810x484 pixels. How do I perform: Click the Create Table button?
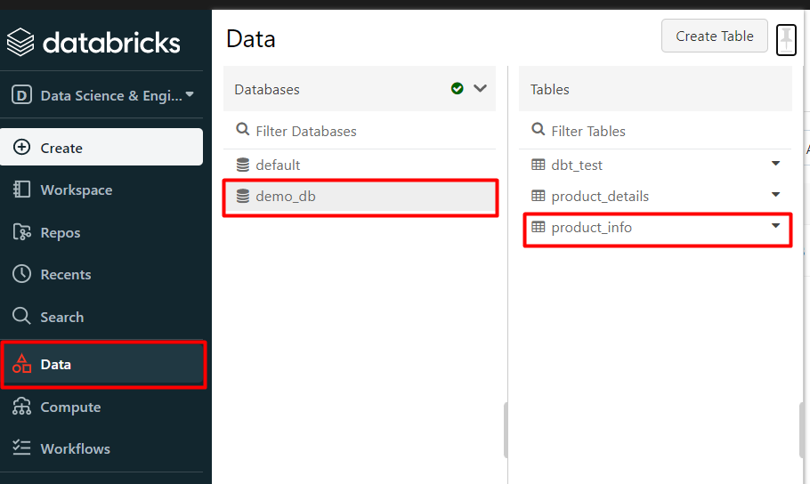715,36
